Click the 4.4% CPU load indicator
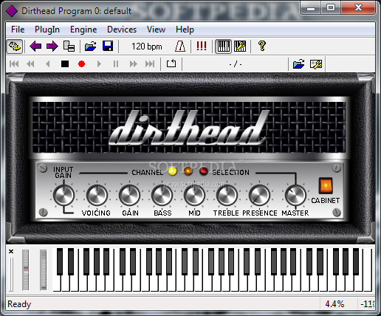 [x=334, y=304]
